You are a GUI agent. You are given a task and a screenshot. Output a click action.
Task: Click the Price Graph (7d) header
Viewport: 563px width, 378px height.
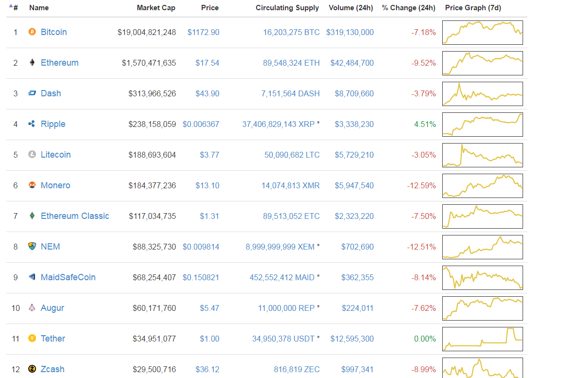pyautogui.click(x=473, y=7)
